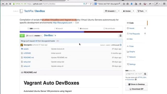Open fork count next to Fork

pos(146,11)
